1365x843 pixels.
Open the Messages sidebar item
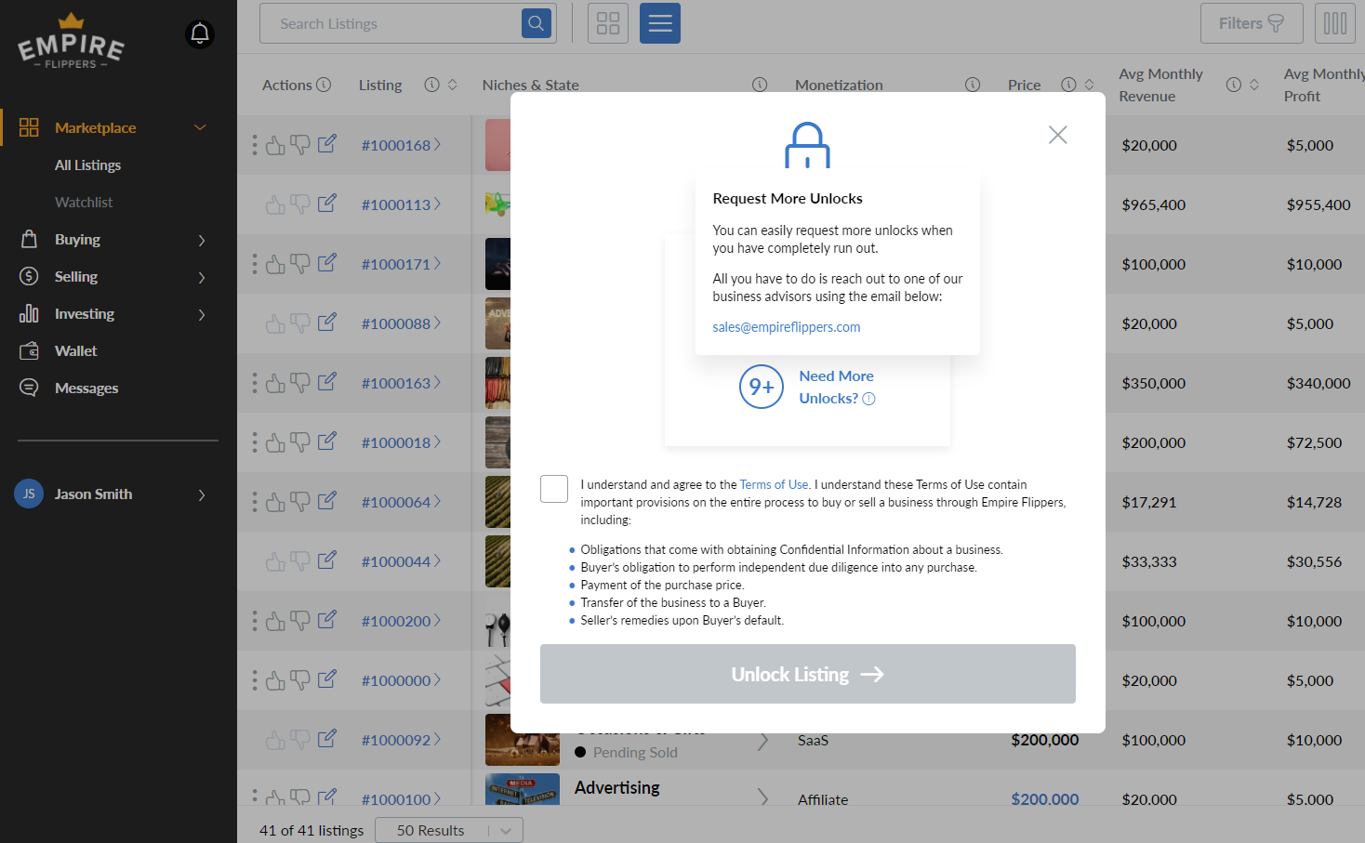[86, 388]
